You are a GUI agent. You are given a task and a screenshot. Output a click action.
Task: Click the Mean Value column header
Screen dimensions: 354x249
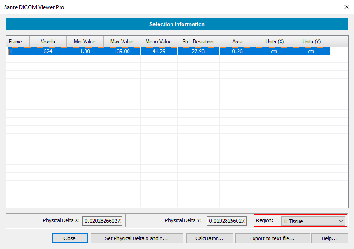click(x=159, y=42)
